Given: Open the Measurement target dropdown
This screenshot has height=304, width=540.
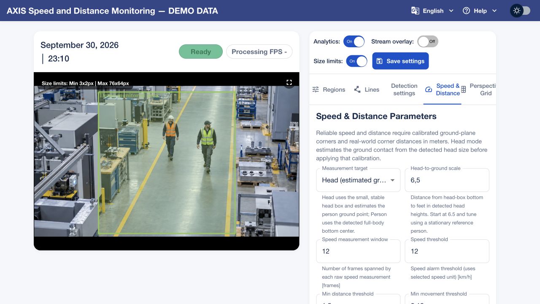Looking at the screenshot, I should tap(358, 180).
